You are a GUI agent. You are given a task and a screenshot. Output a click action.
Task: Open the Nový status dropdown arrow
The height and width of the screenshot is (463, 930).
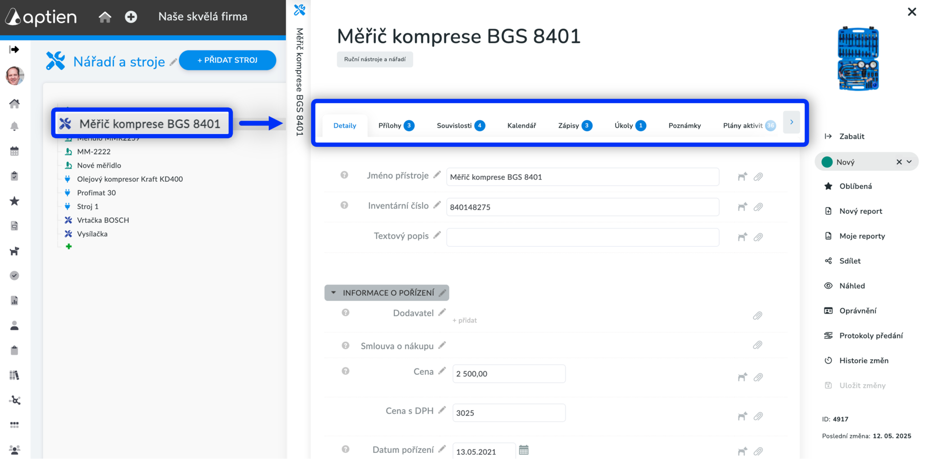[910, 162]
